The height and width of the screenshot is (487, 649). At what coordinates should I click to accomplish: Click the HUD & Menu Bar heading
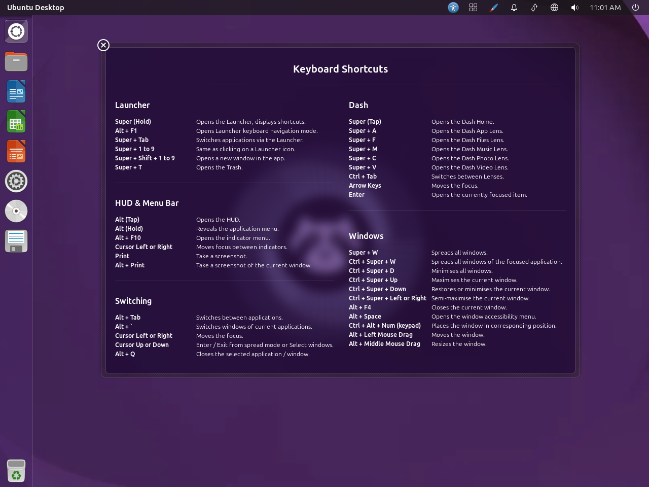tap(147, 203)
